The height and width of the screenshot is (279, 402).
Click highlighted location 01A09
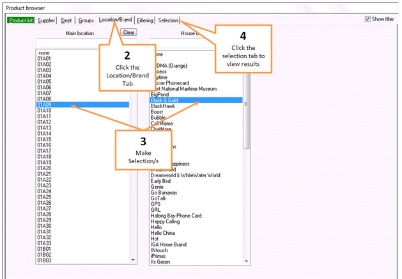(x=82, y=105)
